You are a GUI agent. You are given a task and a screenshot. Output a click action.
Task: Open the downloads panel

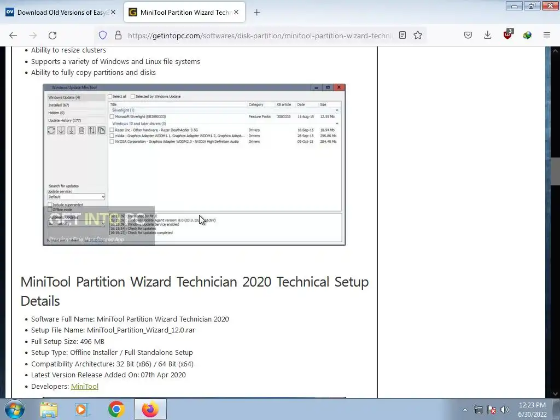(487, 35)
